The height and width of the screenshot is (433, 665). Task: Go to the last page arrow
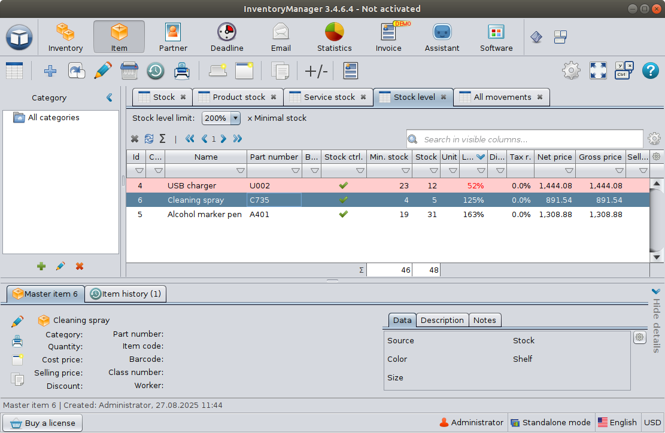pyautogui.click(x=238, y=139)
